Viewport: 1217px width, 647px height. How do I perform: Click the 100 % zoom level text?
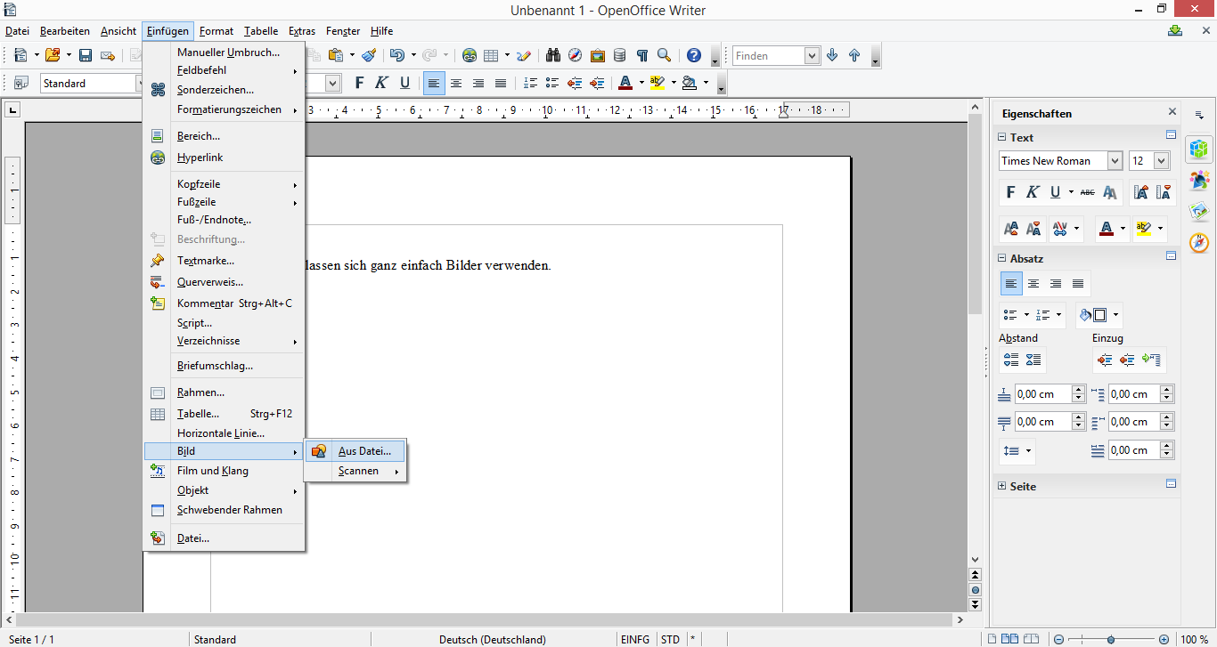click(1194, 639)
